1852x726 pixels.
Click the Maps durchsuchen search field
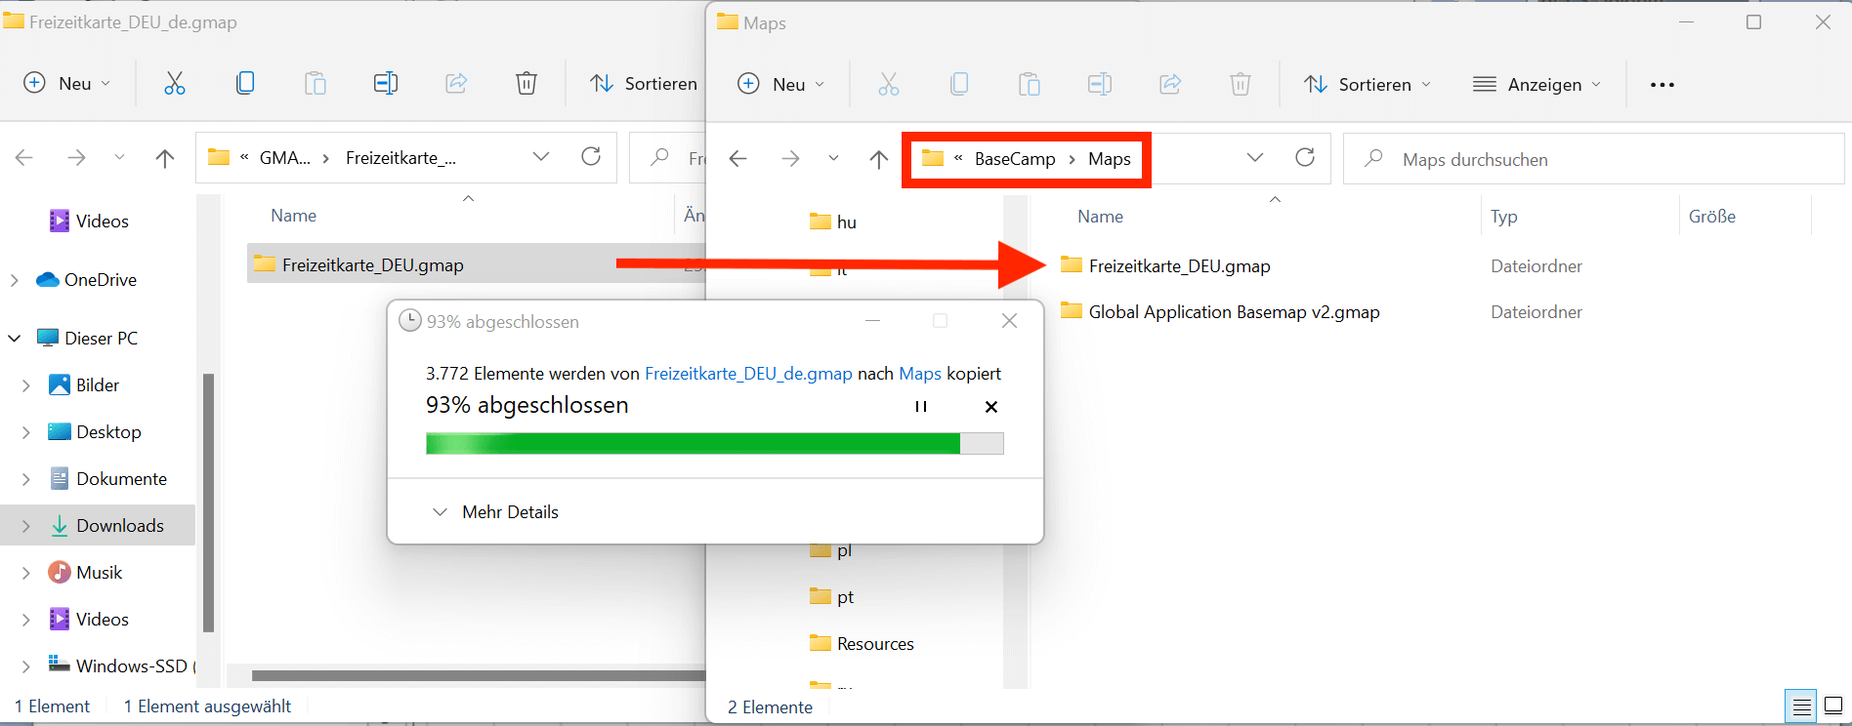(x=1602, y=159)
